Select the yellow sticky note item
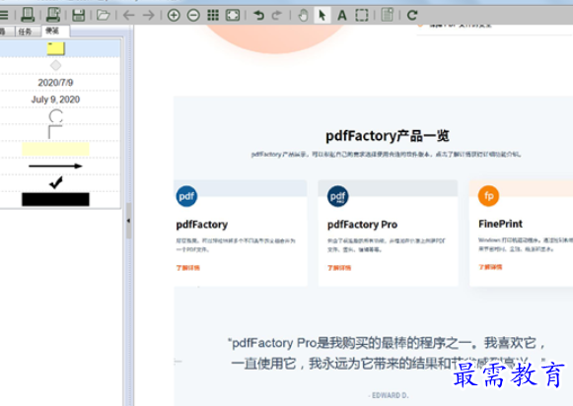The width and height of the screenshot is (573, 406). [56, 48]
